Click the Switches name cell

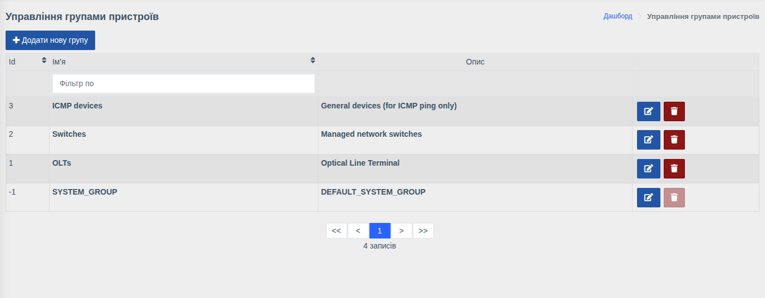[x=184, y=140]
